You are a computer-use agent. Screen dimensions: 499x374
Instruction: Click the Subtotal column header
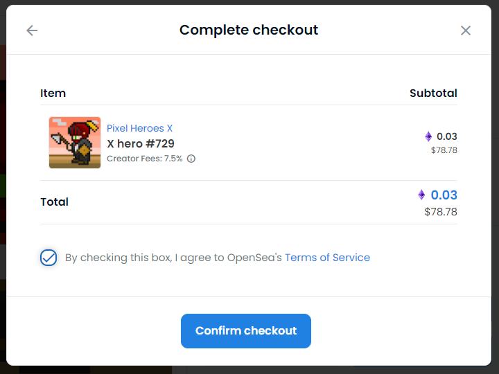433,93
